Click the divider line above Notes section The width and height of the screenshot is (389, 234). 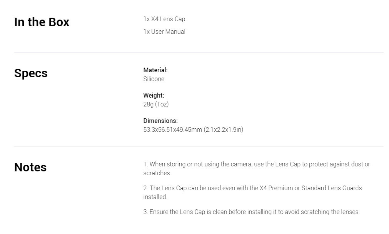coord(199,146)
